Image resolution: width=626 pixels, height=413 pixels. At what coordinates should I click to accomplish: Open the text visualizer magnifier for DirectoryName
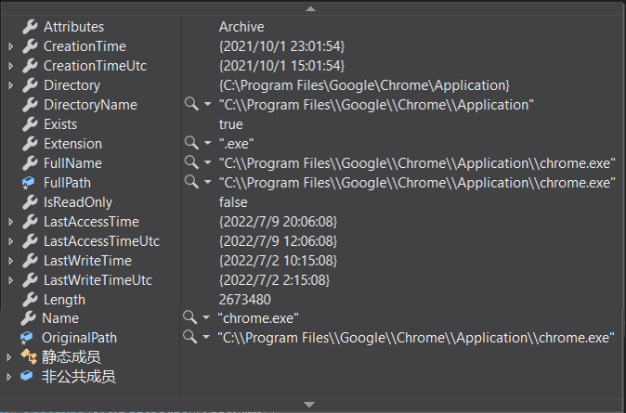click(x=190, y=105)
